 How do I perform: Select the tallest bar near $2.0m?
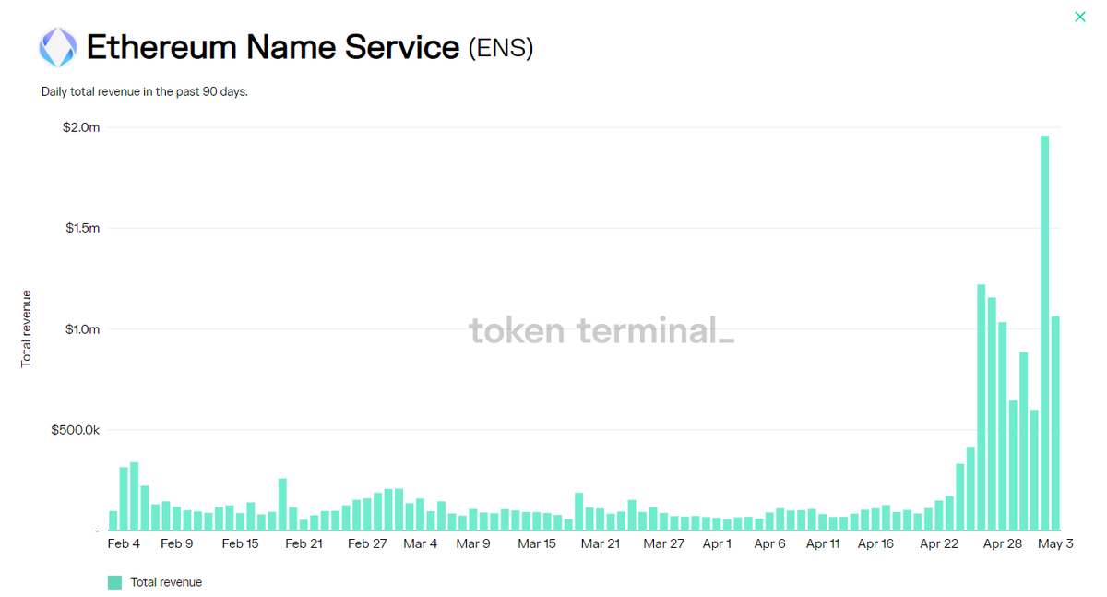coord(1045,333)
